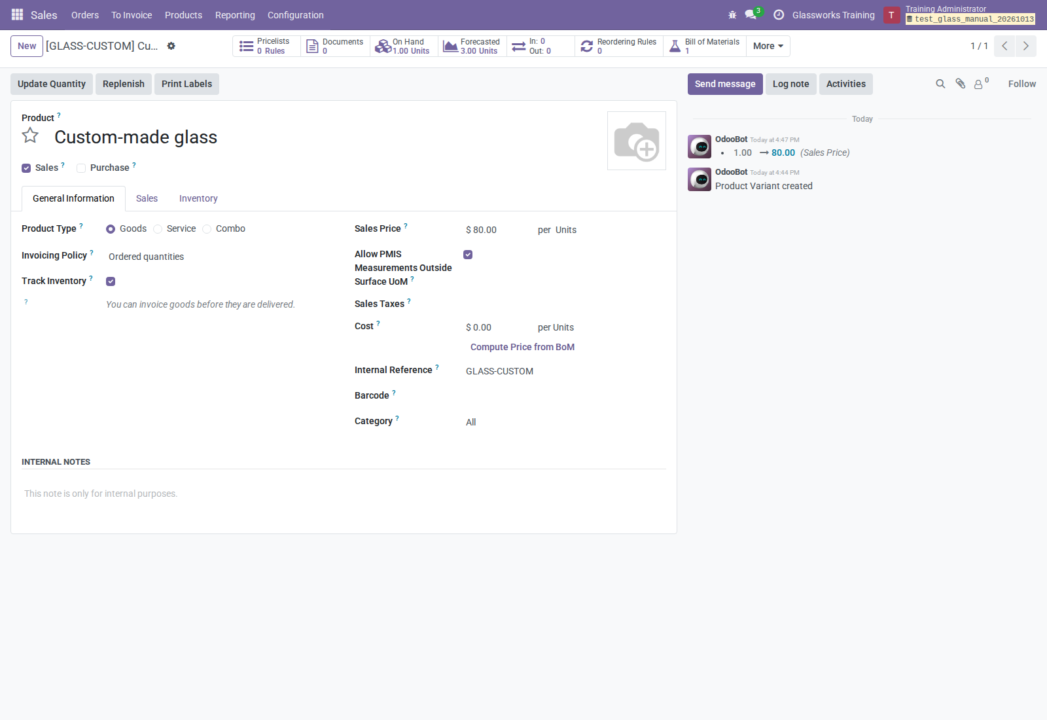Viewport: 1047px width, 720px height.
Task: Open Glassworks Training company switcher
Action: [x=833, y=15]
